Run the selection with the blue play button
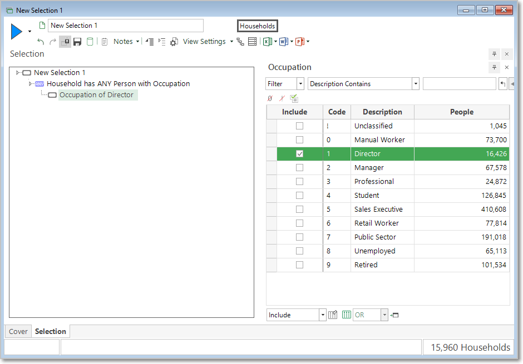523x364 pixels. point(16,32)
